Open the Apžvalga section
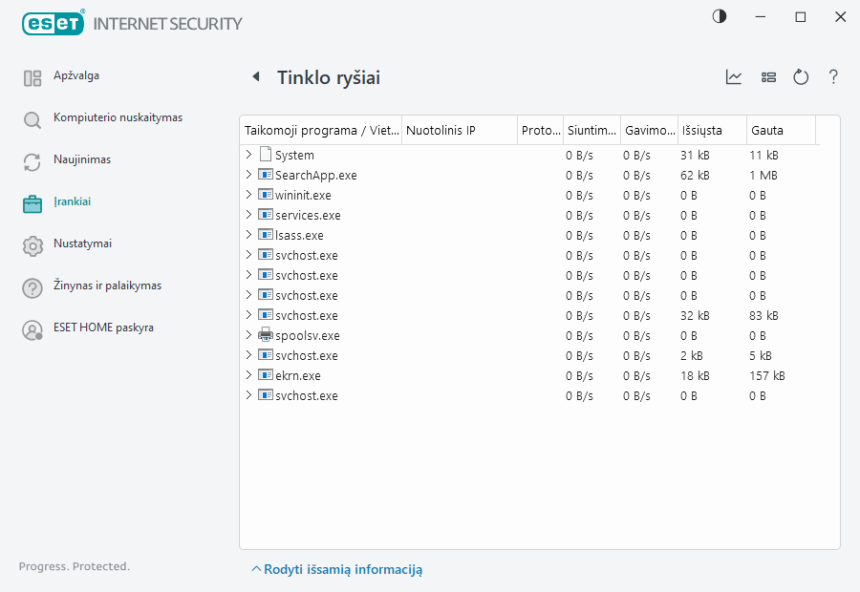The height and width of the screenshot is (592, 860). click(x=75, y=76)
